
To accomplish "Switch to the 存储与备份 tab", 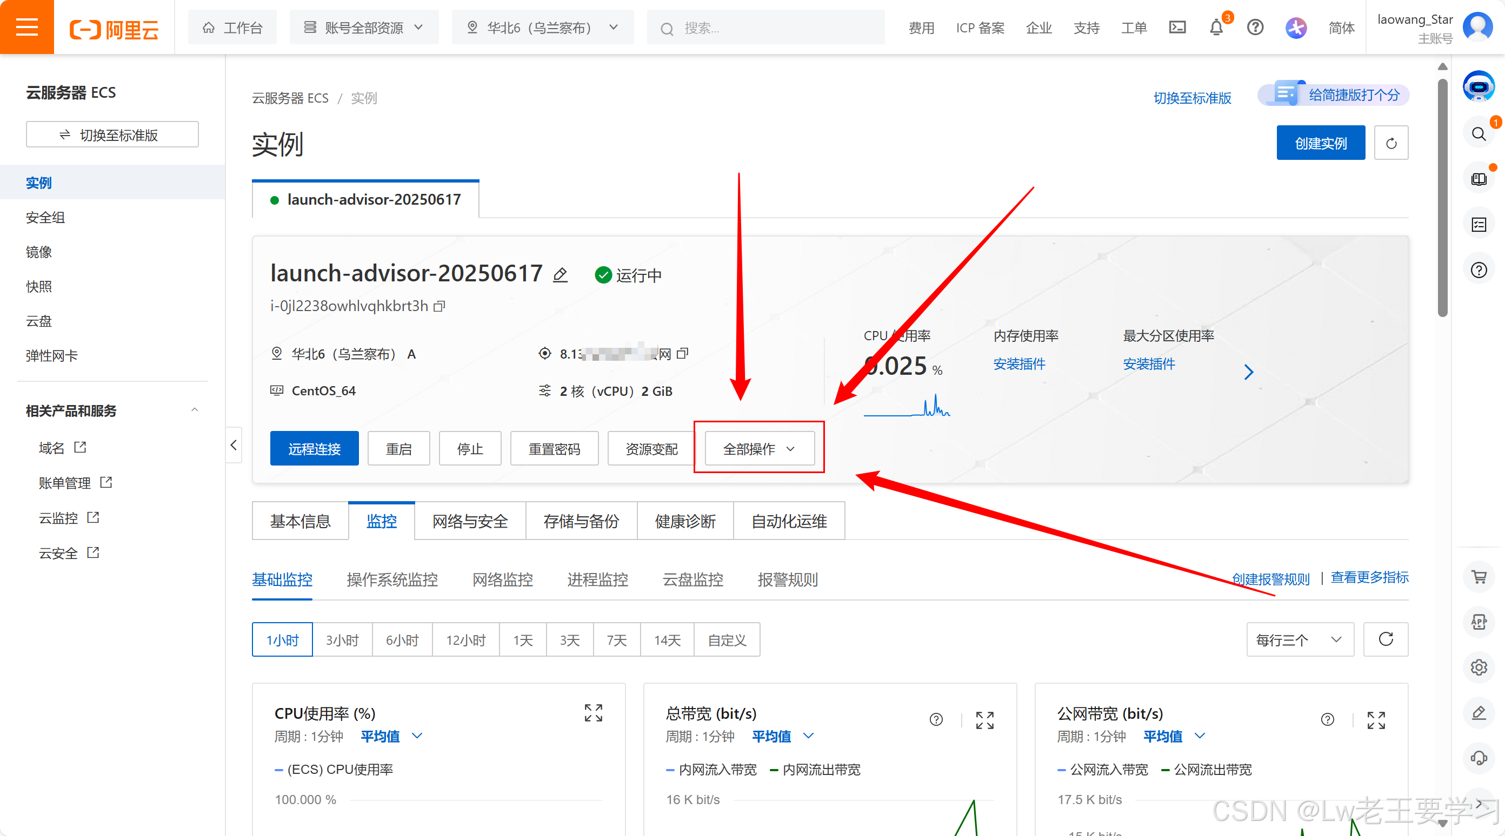I will 581,521.
